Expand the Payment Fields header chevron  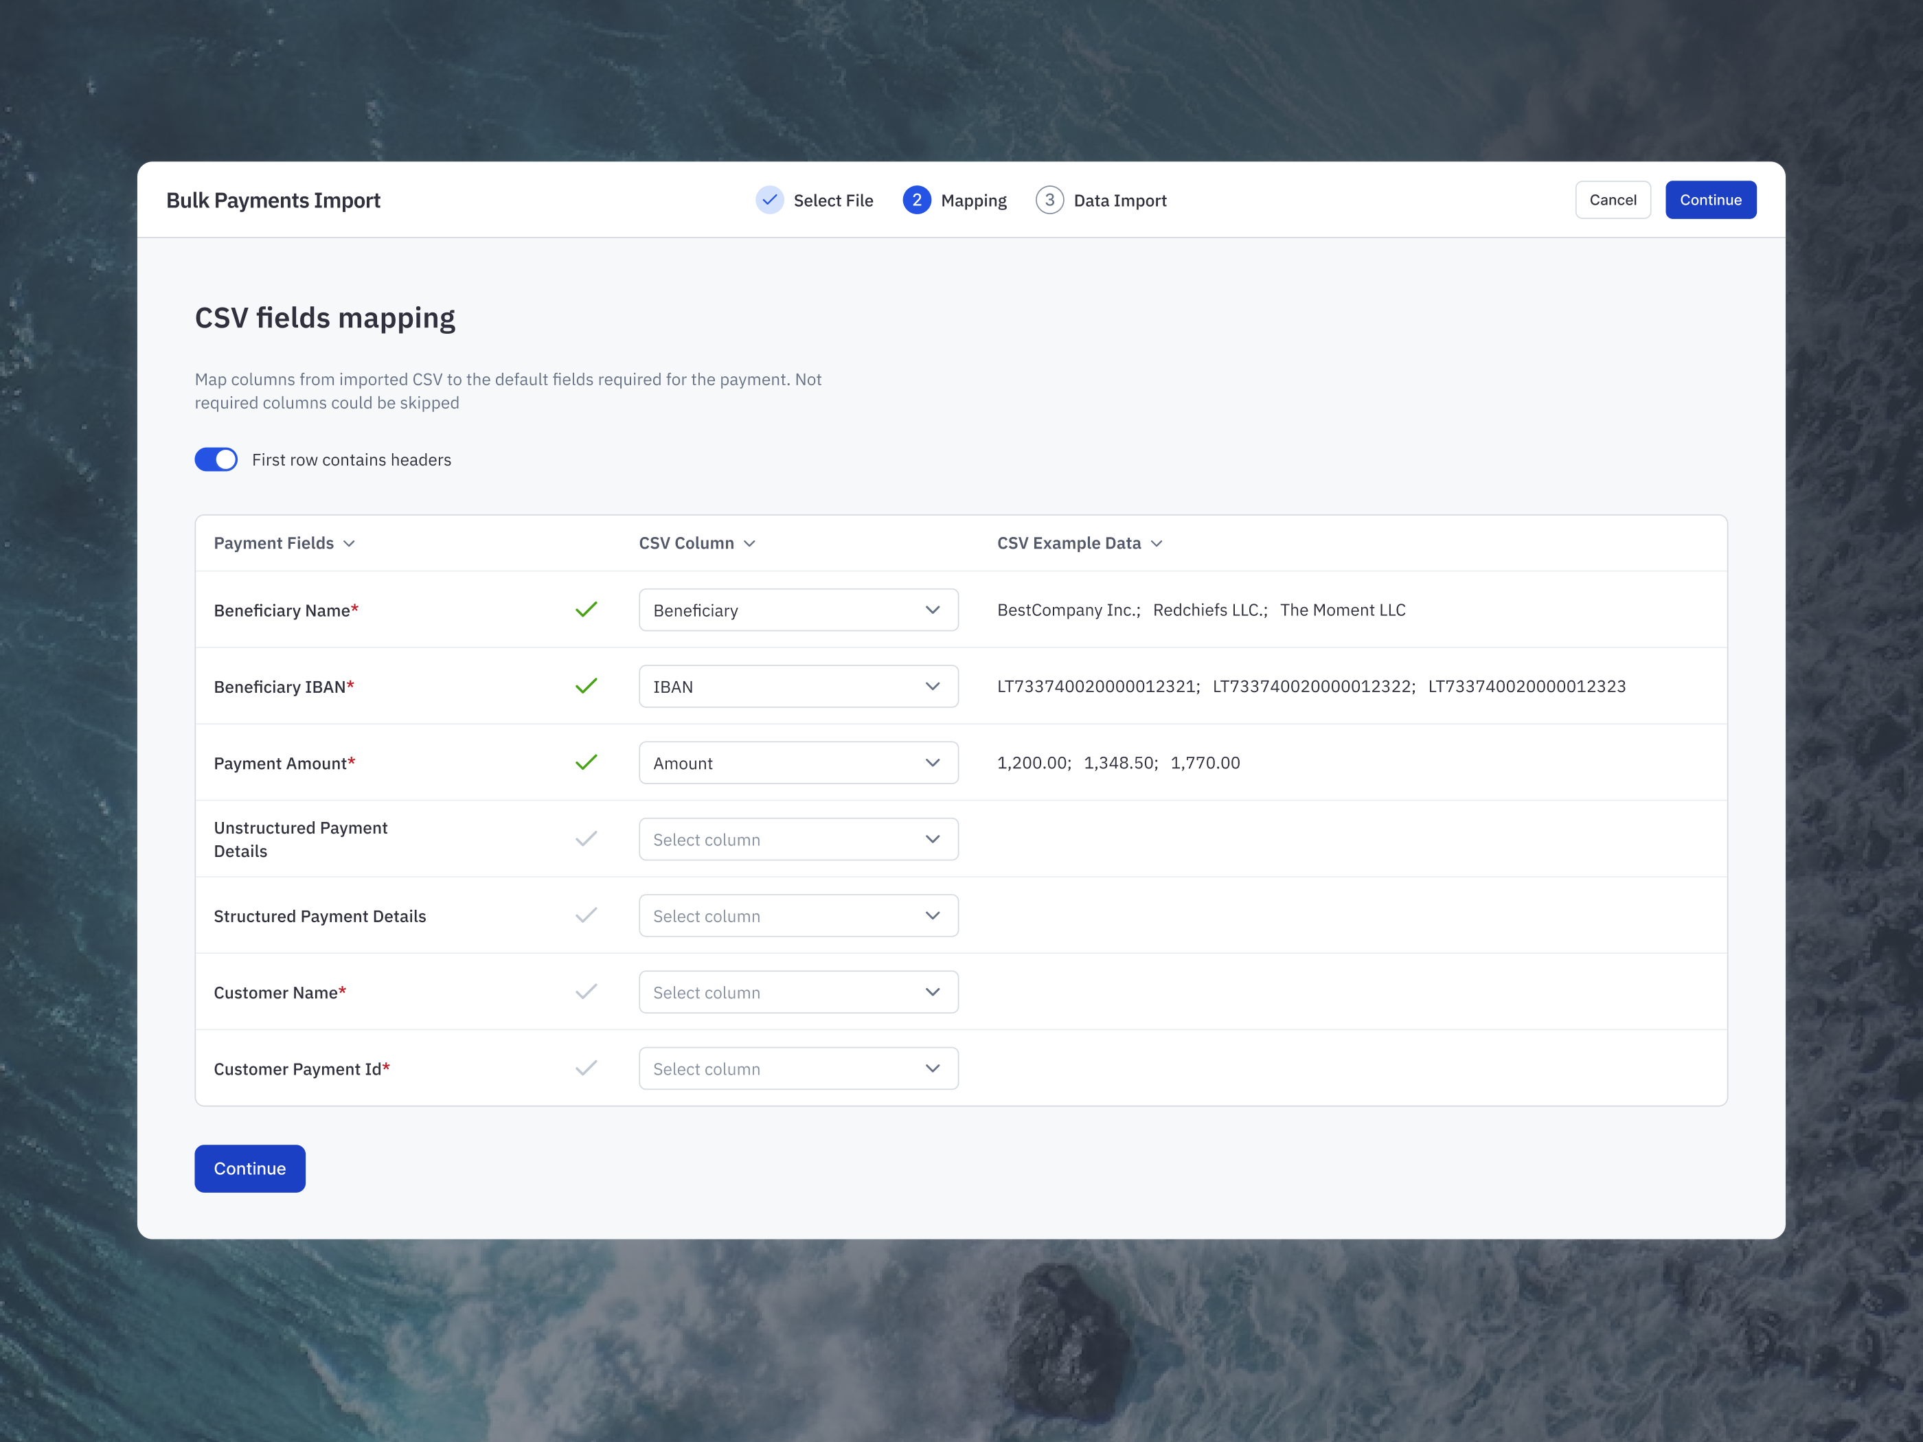[350, 542]
